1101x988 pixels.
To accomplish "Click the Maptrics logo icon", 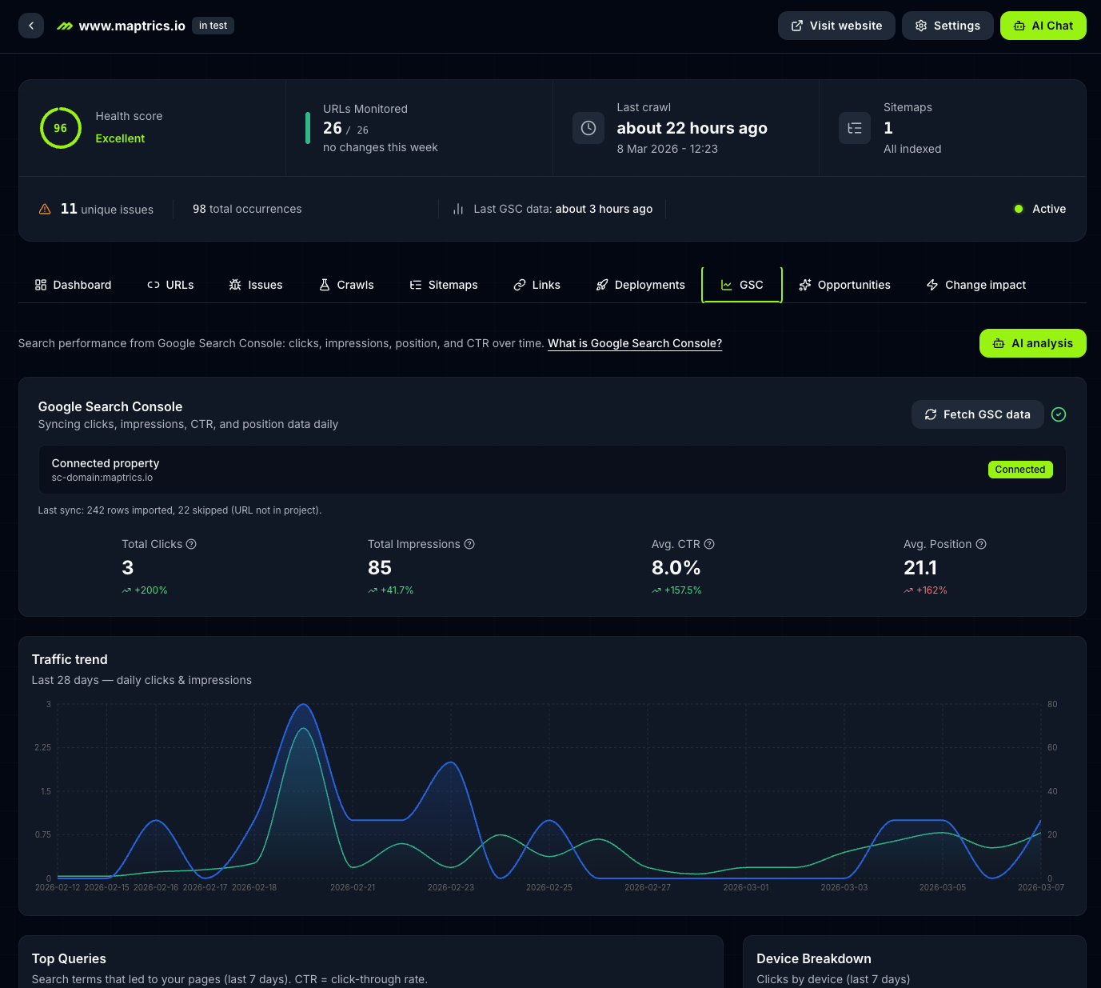I will tap(65, 26).
